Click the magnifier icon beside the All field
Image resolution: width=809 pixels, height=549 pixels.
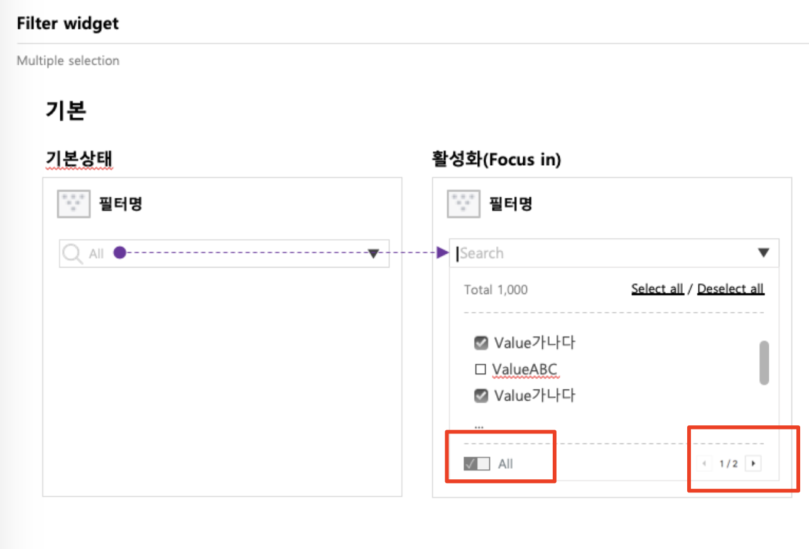[73, 254]
